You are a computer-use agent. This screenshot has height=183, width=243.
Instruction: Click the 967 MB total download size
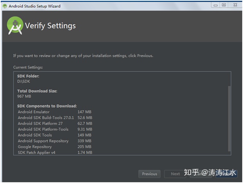pos(24,96)
